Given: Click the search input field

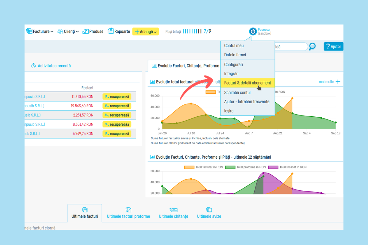Looking at the screenshot, I should (x=290, y=47).
